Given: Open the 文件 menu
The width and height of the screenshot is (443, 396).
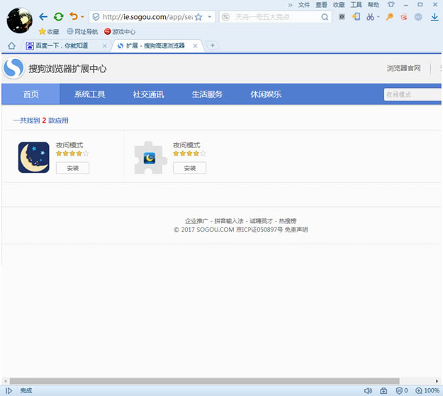Looking at the screenshot, I should coord(304,5).
